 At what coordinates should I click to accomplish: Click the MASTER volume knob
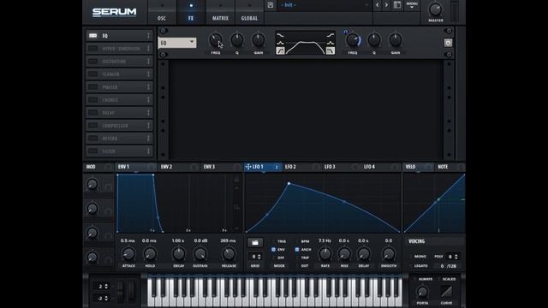[x=436, y=9]
